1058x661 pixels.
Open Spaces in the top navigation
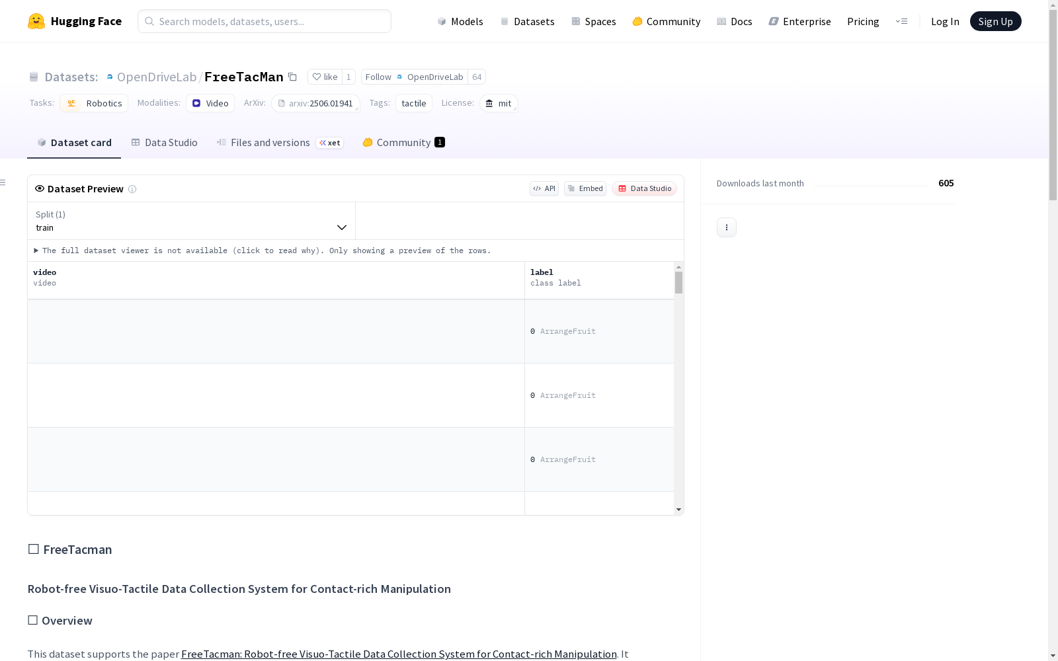pos(594,21)
